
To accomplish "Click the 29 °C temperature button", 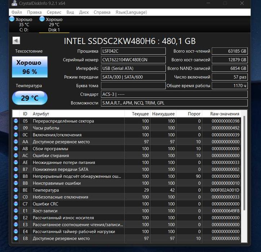I will 30,98.
